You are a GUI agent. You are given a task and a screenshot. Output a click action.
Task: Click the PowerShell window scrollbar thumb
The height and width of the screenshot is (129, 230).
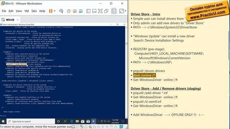(126, 44)
